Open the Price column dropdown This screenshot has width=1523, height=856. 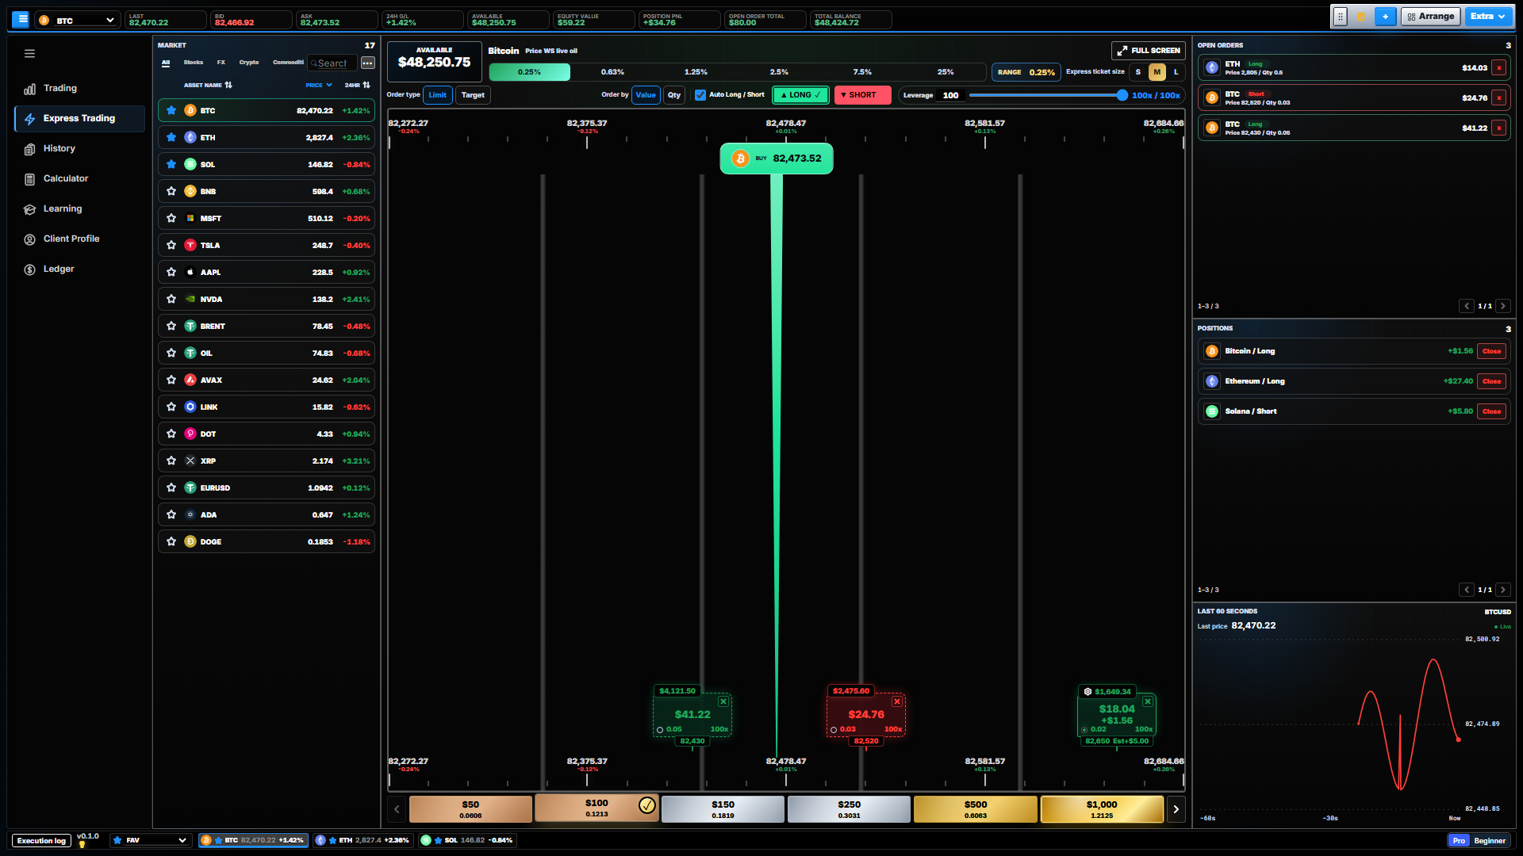click(x=319, y=85)
